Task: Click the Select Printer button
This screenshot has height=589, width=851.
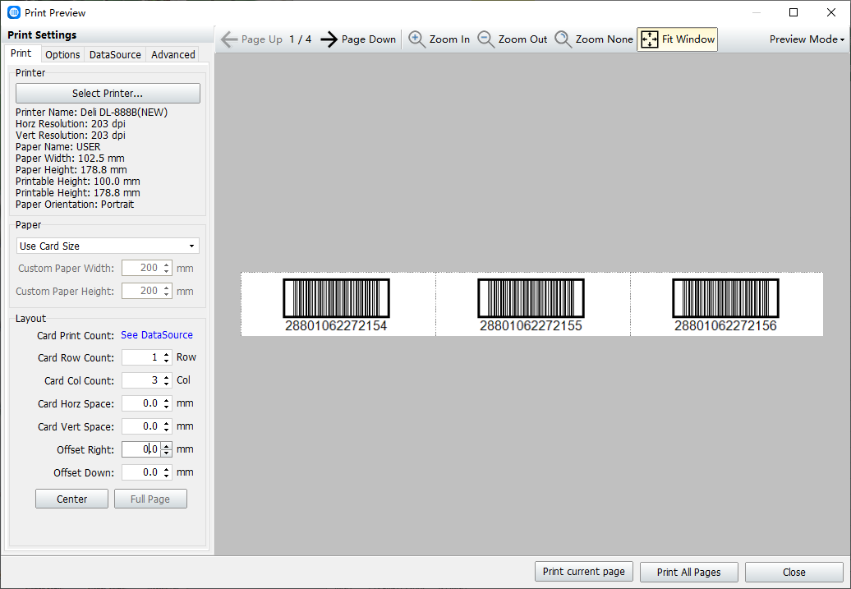Action: click(108, 94)
